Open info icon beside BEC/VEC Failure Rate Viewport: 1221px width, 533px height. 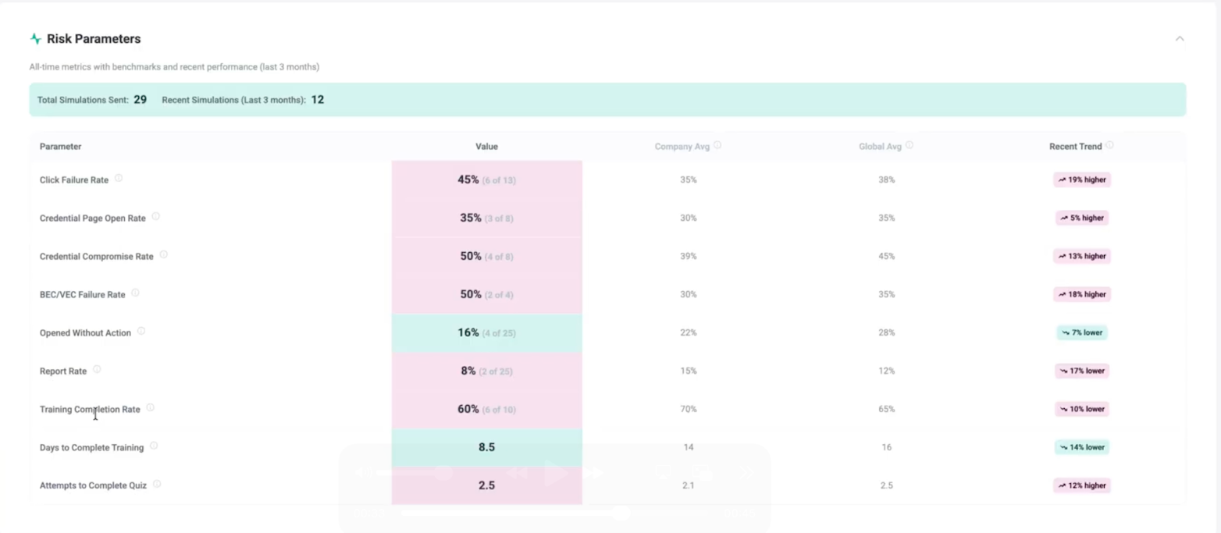[135, 293]
